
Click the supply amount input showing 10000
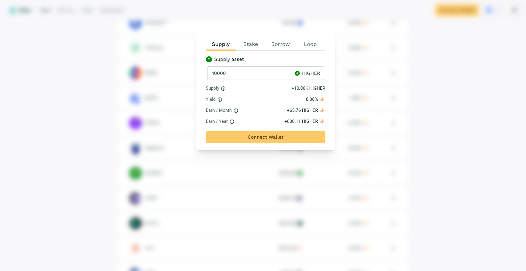(x=249, y=73)
